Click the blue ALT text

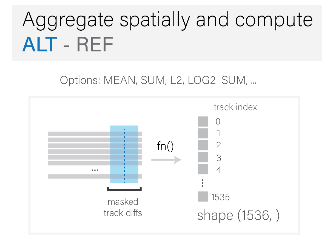[39, 44]
